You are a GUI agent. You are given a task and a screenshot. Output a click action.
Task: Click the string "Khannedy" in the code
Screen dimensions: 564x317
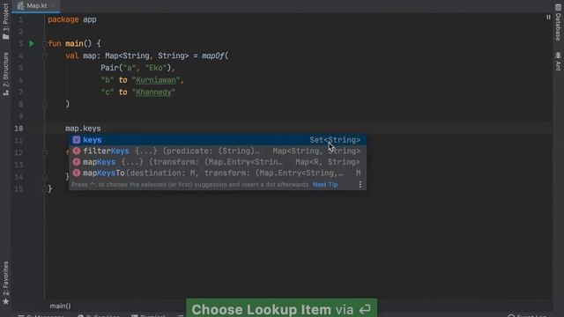click(x=153, y=92)
